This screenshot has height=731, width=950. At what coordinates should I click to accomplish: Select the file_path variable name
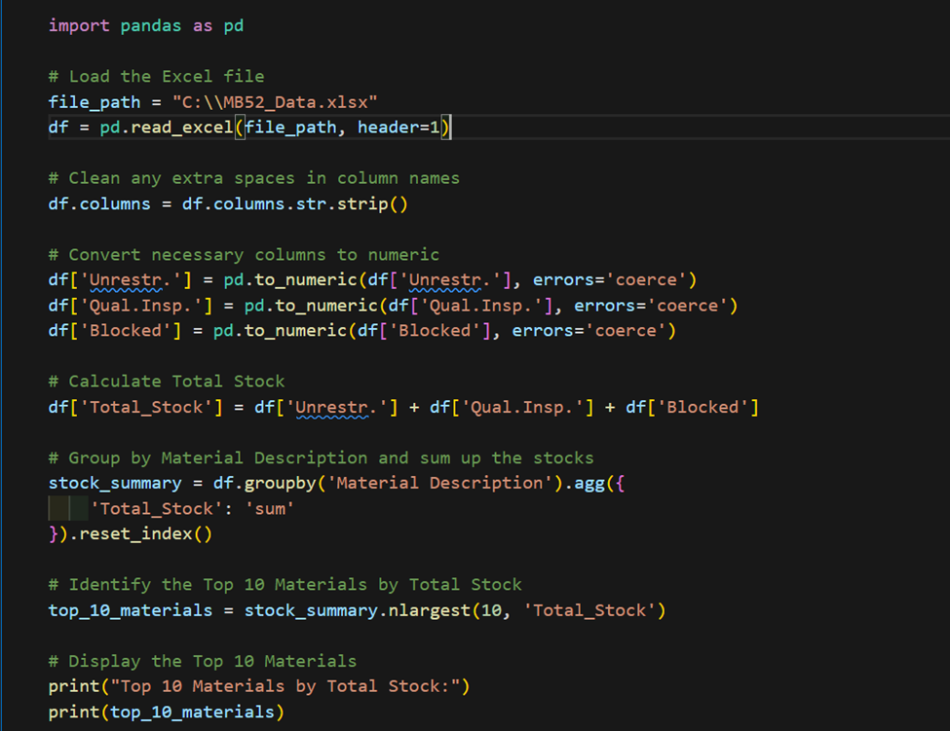(94, 101)
